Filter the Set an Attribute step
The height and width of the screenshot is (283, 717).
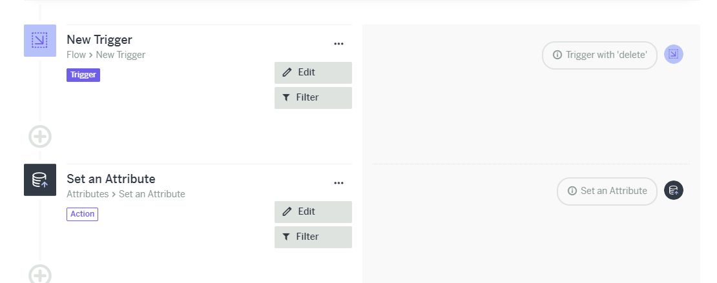click(313, 237)
